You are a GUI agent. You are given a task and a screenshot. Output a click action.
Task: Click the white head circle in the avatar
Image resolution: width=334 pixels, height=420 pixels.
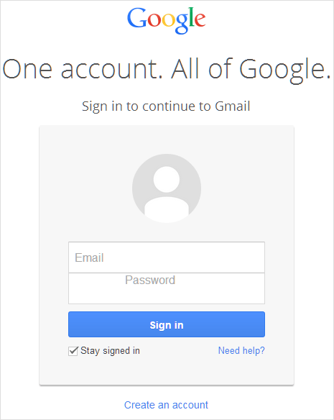click(x=167, y=179)
